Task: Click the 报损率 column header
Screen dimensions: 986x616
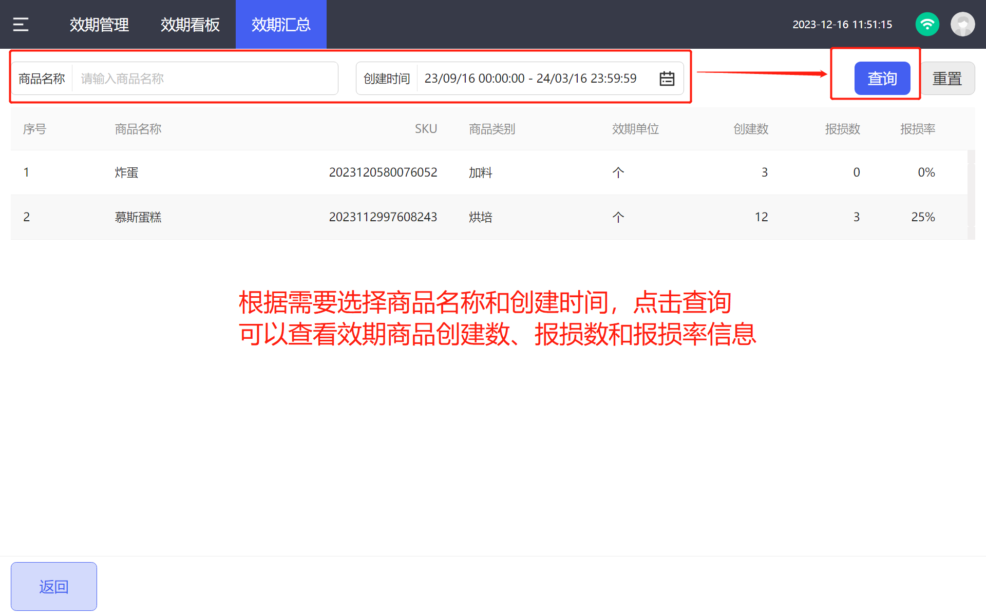Action: click(x=917, y=129)
